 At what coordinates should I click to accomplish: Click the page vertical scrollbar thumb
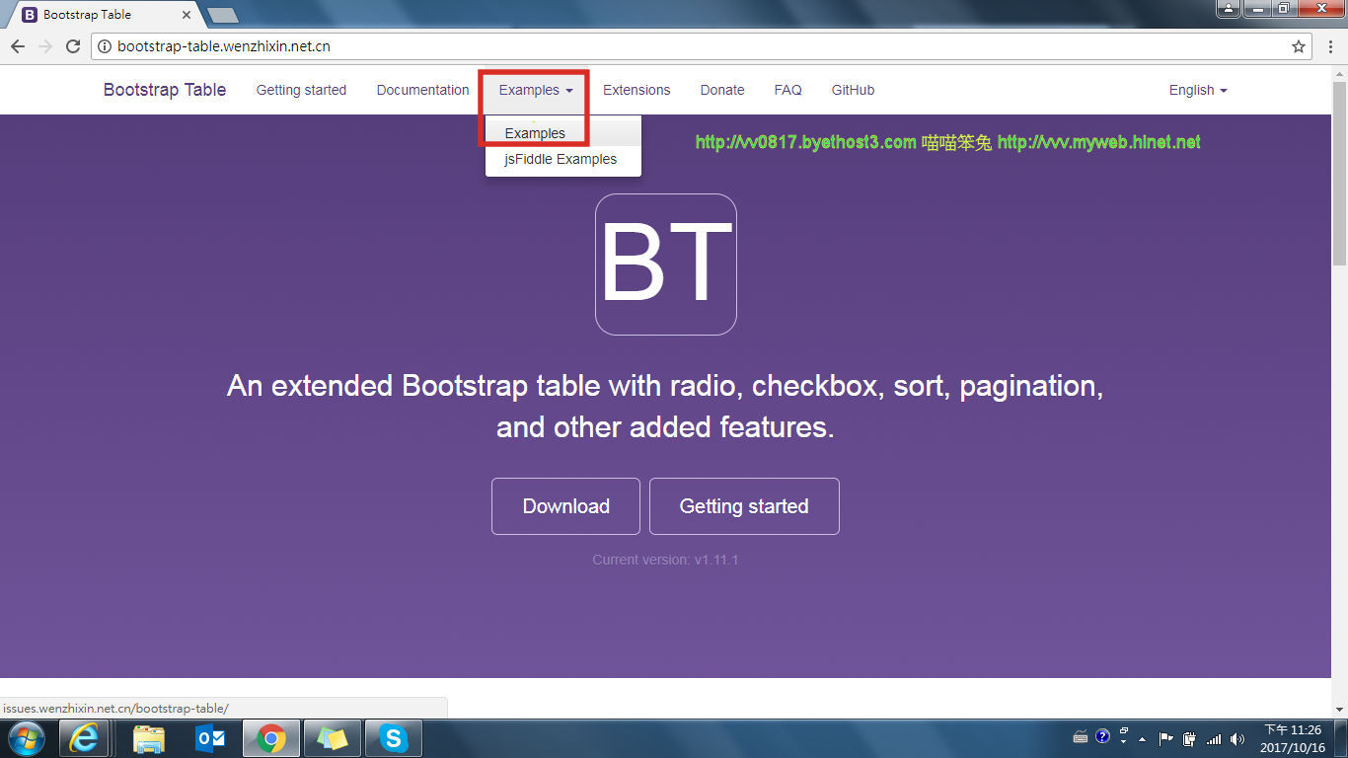(x=1339, y=173)
